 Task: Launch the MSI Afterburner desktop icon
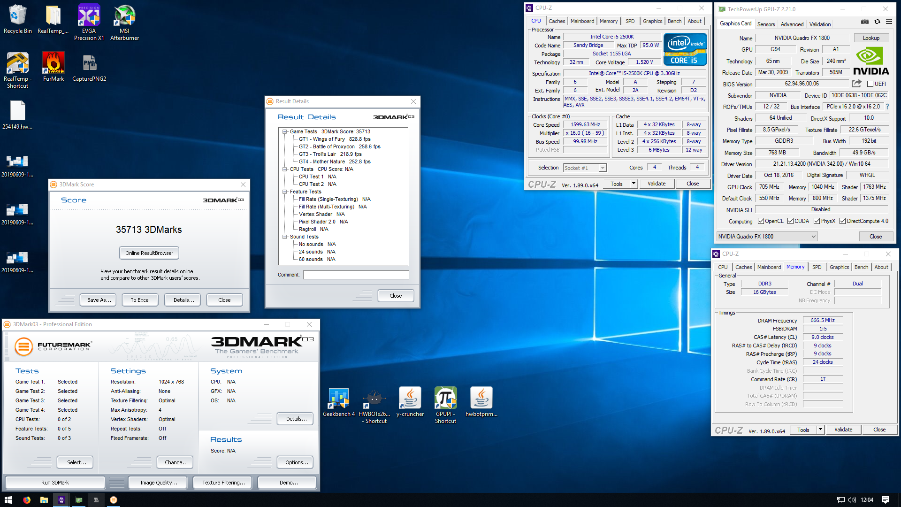click(x=124, y=22)
